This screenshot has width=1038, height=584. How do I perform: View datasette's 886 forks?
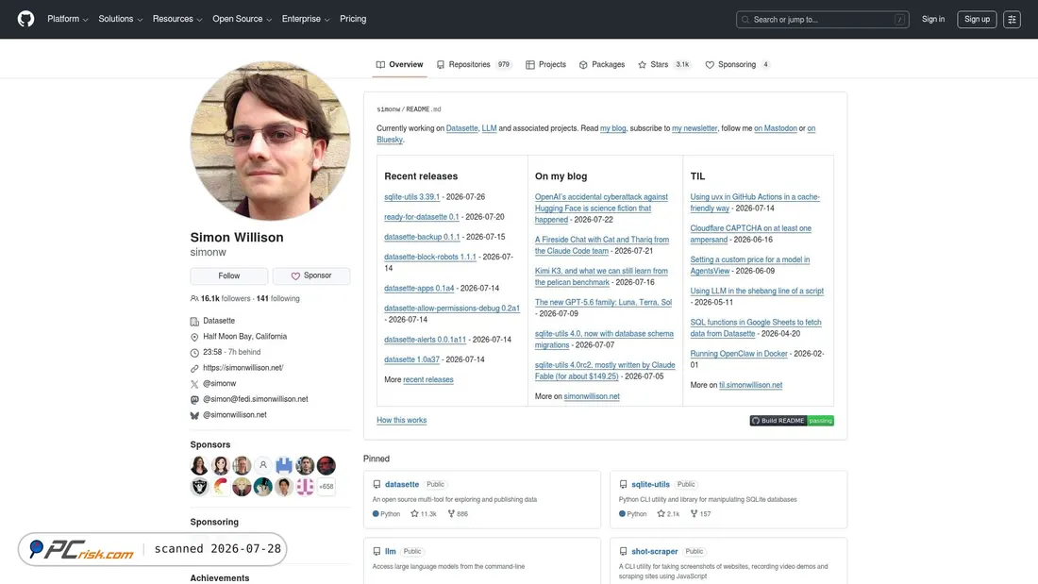tap(458, 514)
